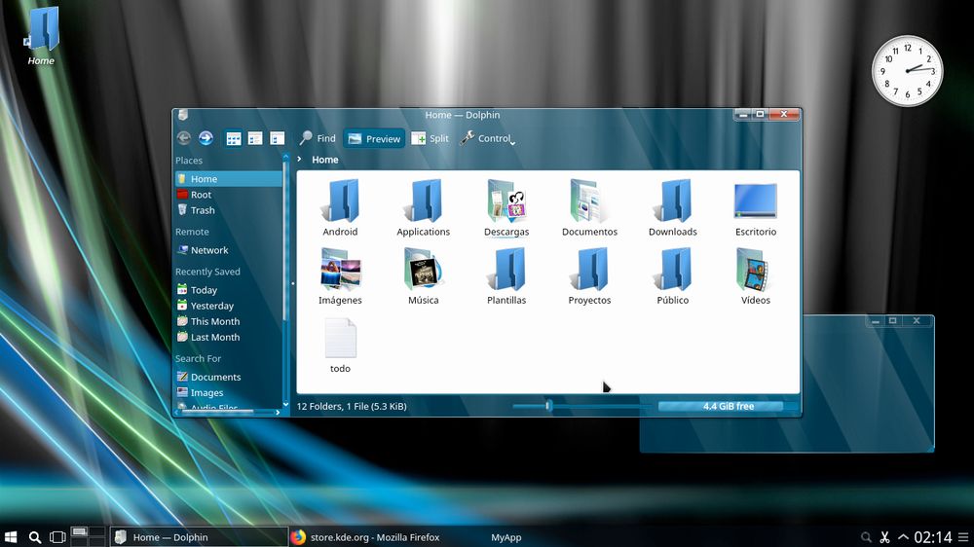Enable Split view in Dolphin

tap(430, 138)
